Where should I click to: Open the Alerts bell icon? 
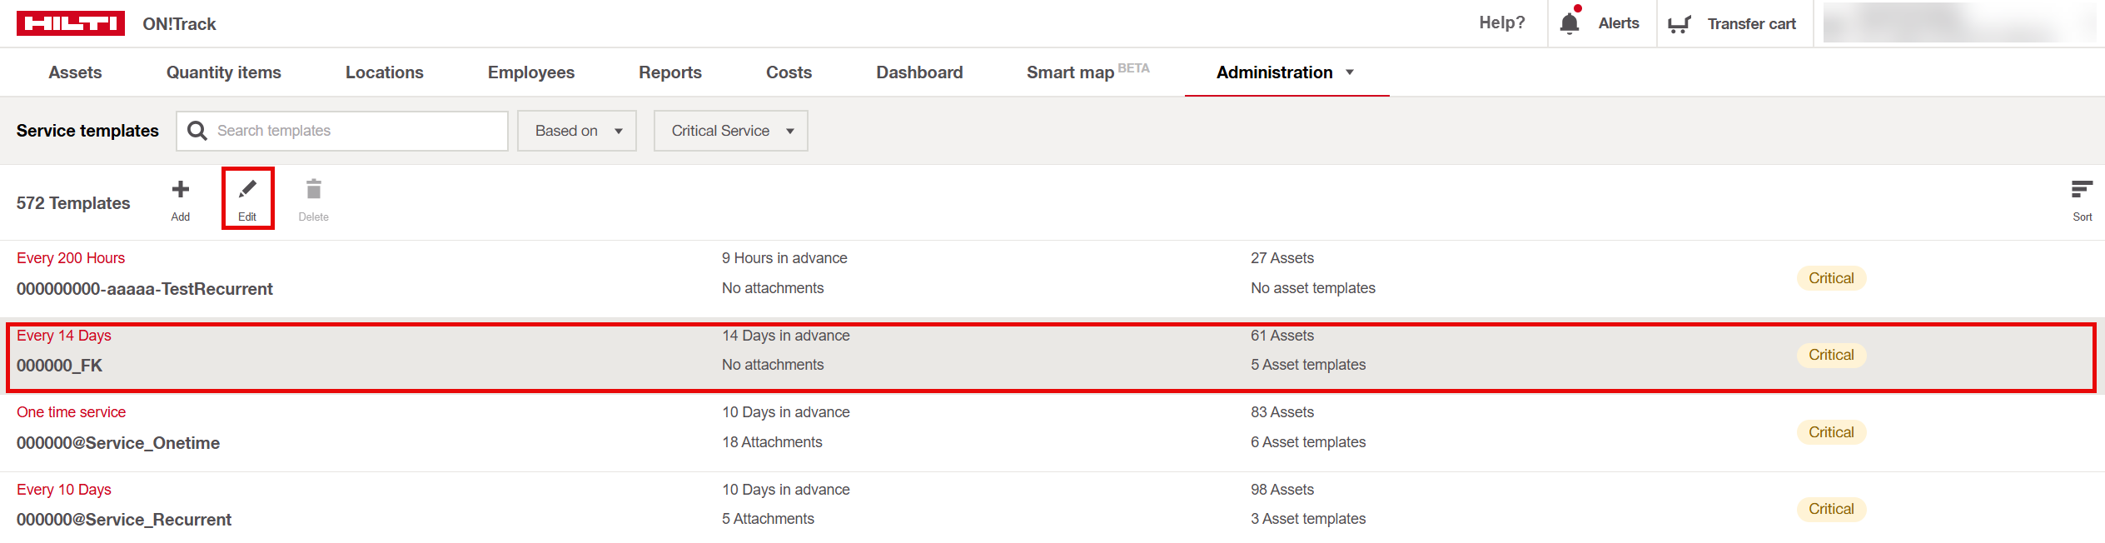coord(1569,23)
